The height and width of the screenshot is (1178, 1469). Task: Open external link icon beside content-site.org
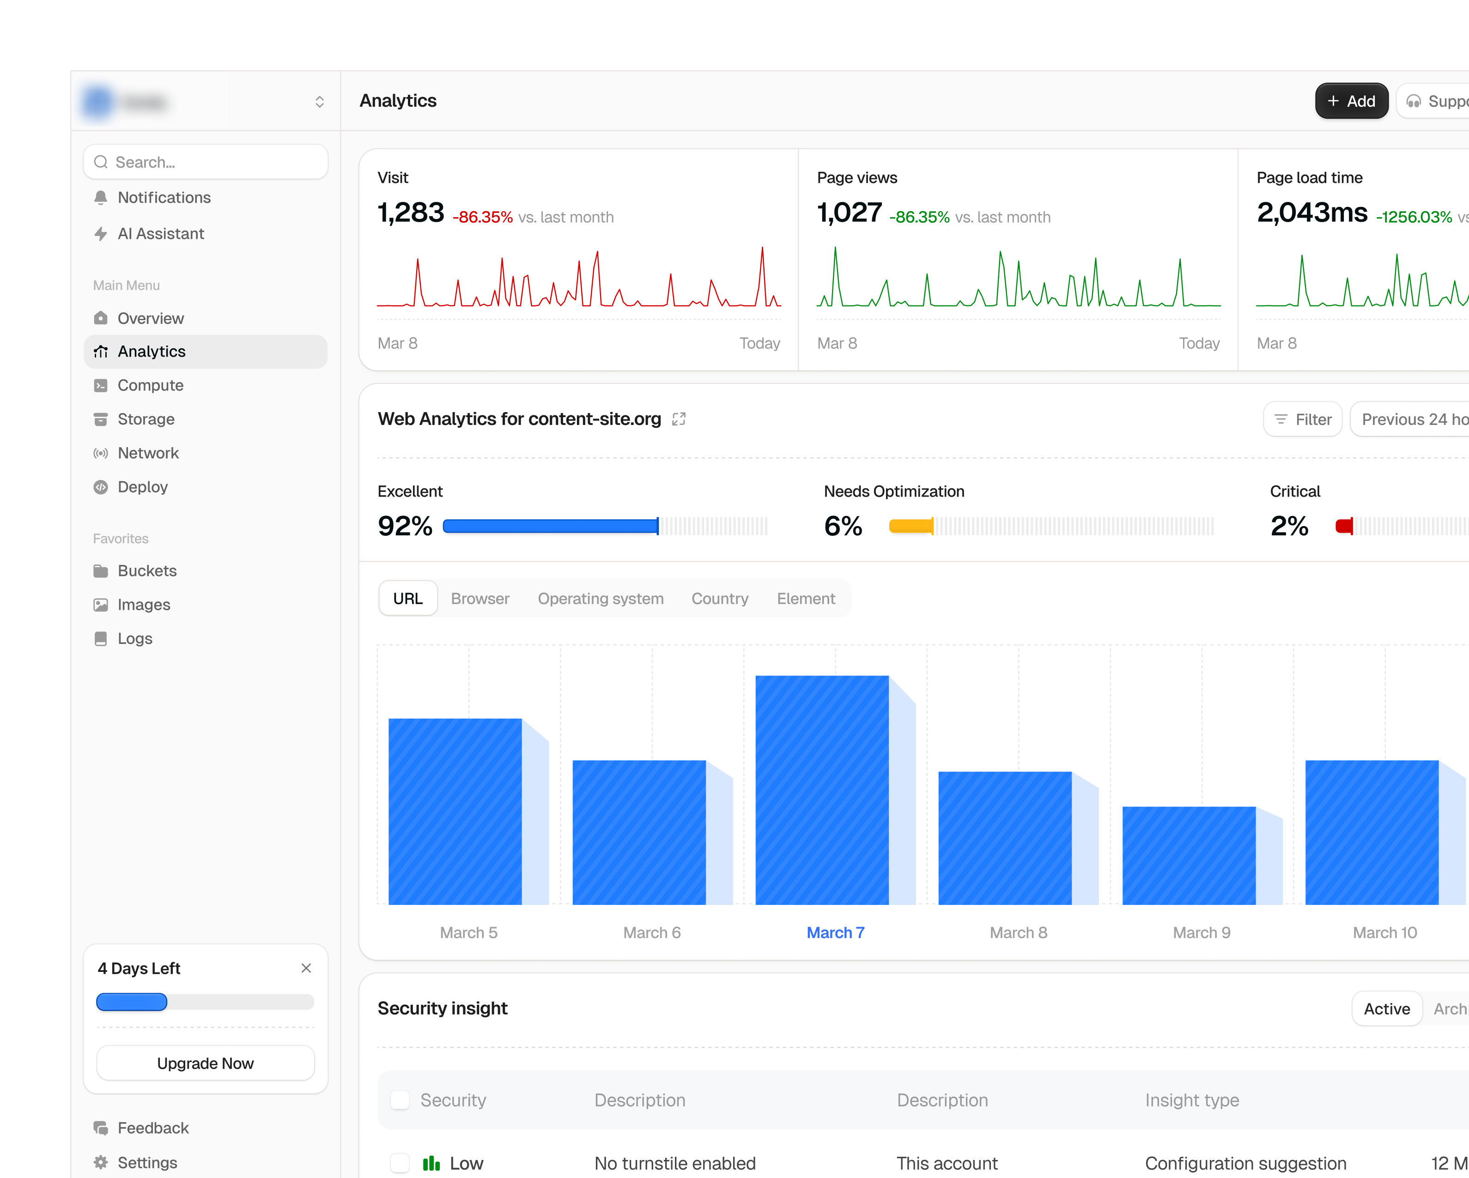pos(679,419)
